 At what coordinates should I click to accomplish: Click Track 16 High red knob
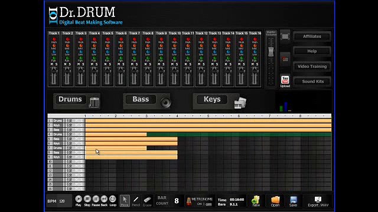point(255,39)
